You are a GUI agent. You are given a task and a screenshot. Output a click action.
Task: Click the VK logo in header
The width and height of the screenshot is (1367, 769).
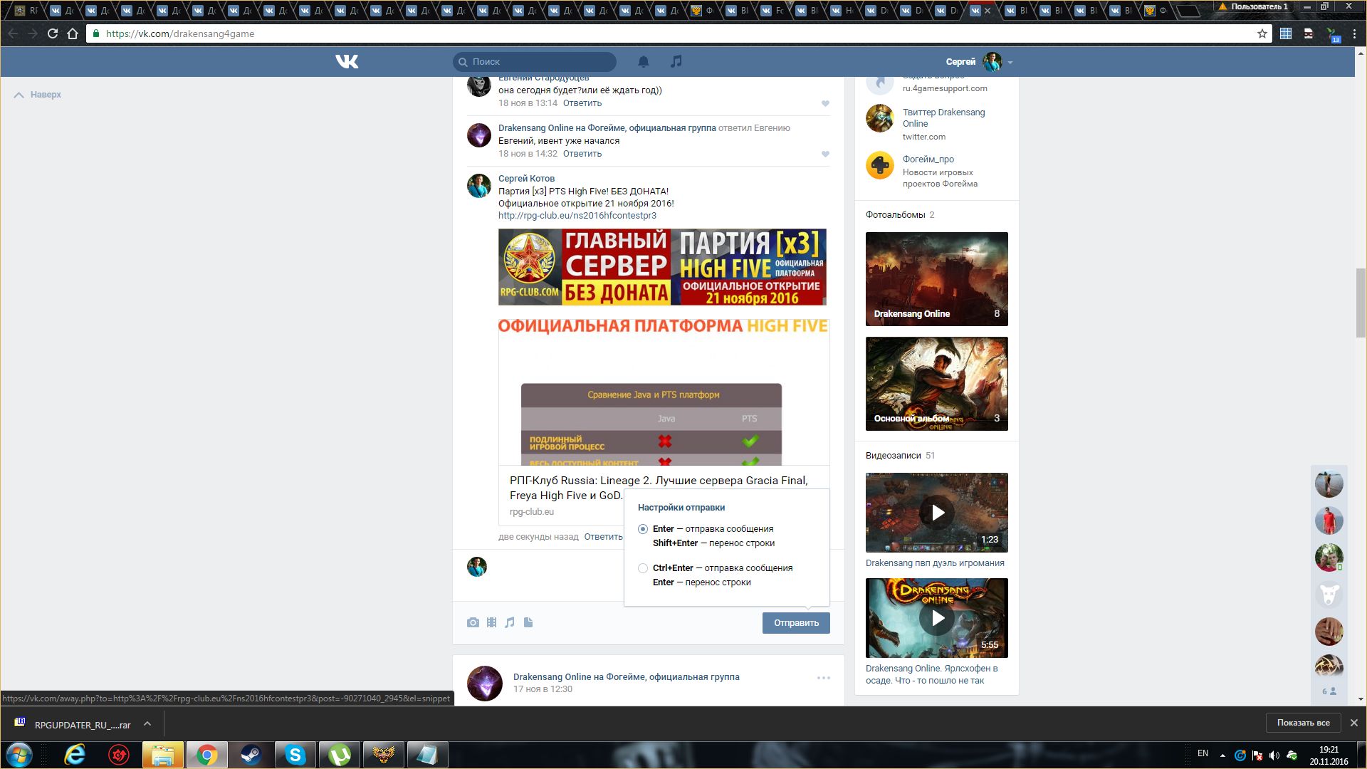pos(347,62)
